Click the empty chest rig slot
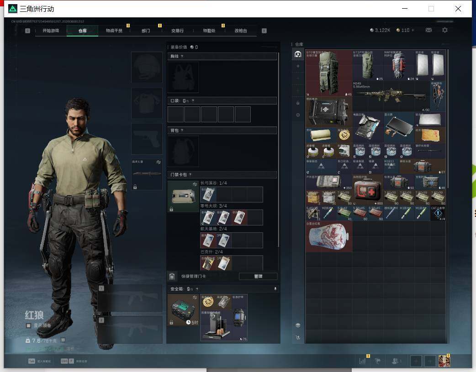 pyautogui.click(x=183, y=77)
